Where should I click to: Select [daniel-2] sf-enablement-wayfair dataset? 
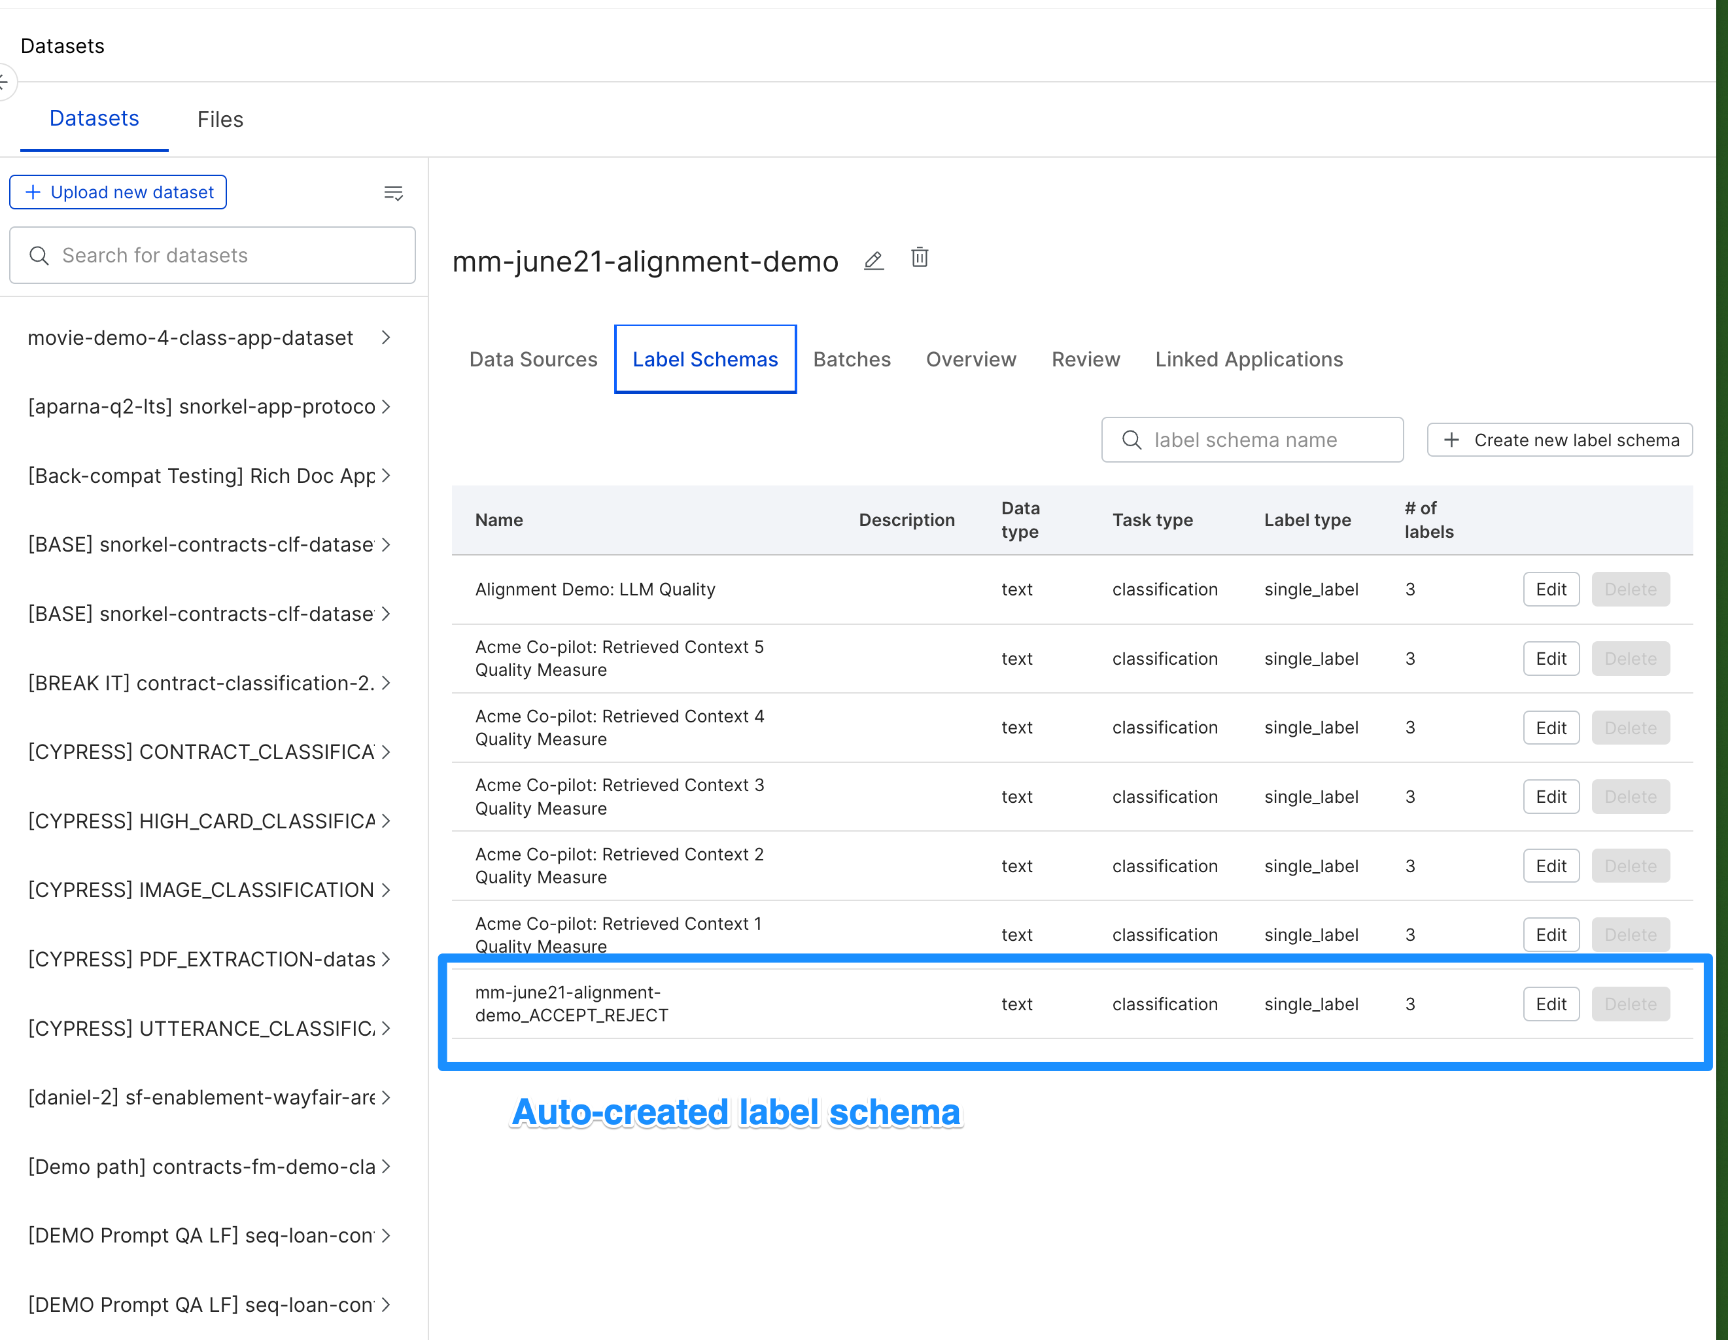[x=201, y=1097]
